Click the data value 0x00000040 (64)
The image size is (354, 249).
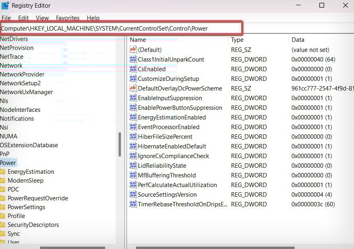pyautogui.click(x=313, y=59)
